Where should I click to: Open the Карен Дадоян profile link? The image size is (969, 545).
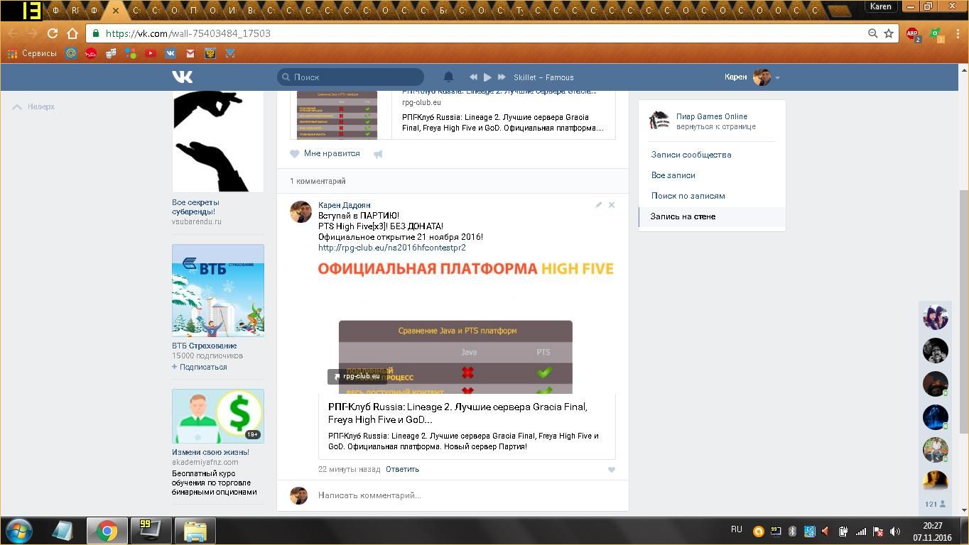click(344, 205)
